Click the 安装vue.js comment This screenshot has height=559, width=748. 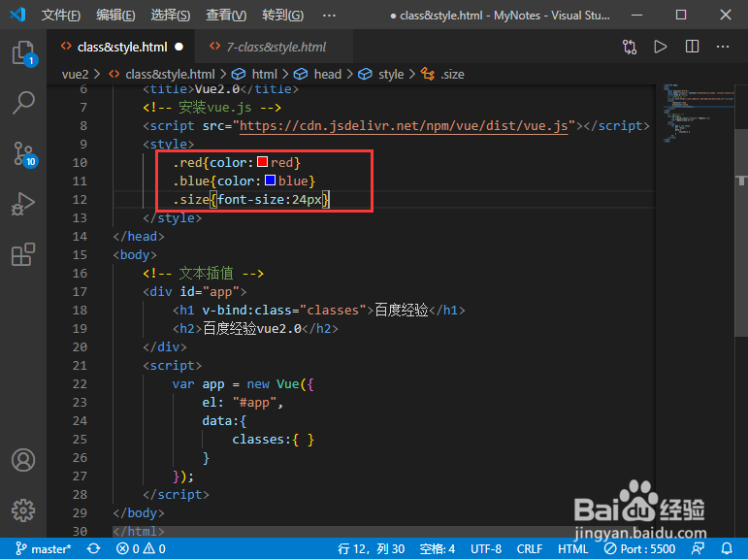[211, 108]
